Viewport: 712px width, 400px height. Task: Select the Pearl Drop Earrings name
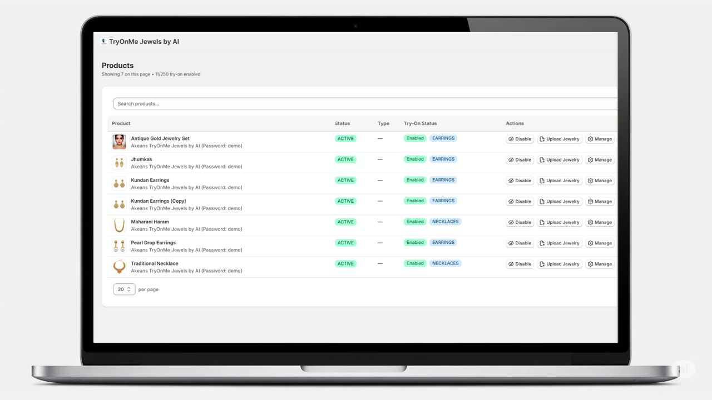point(153,243)
